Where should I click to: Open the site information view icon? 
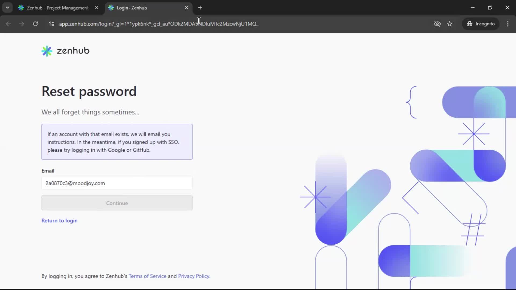[x=51, y=24]
